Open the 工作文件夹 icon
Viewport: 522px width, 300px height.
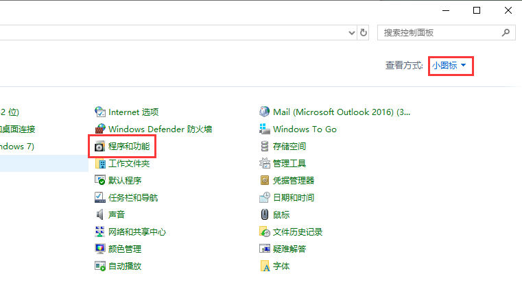(x=100, y=163)
